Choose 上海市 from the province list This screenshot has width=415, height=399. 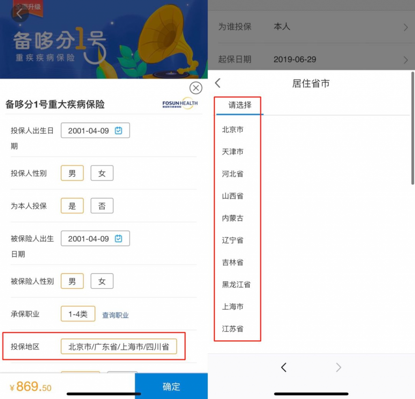pyautogui.click(x=233, y=307)
